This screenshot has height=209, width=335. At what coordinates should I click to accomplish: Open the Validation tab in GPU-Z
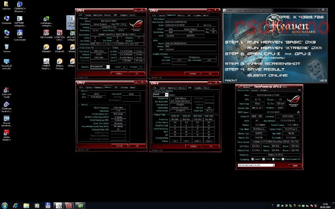coord(264,90)
